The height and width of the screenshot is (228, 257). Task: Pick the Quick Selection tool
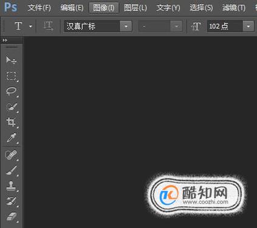point(11,107)
